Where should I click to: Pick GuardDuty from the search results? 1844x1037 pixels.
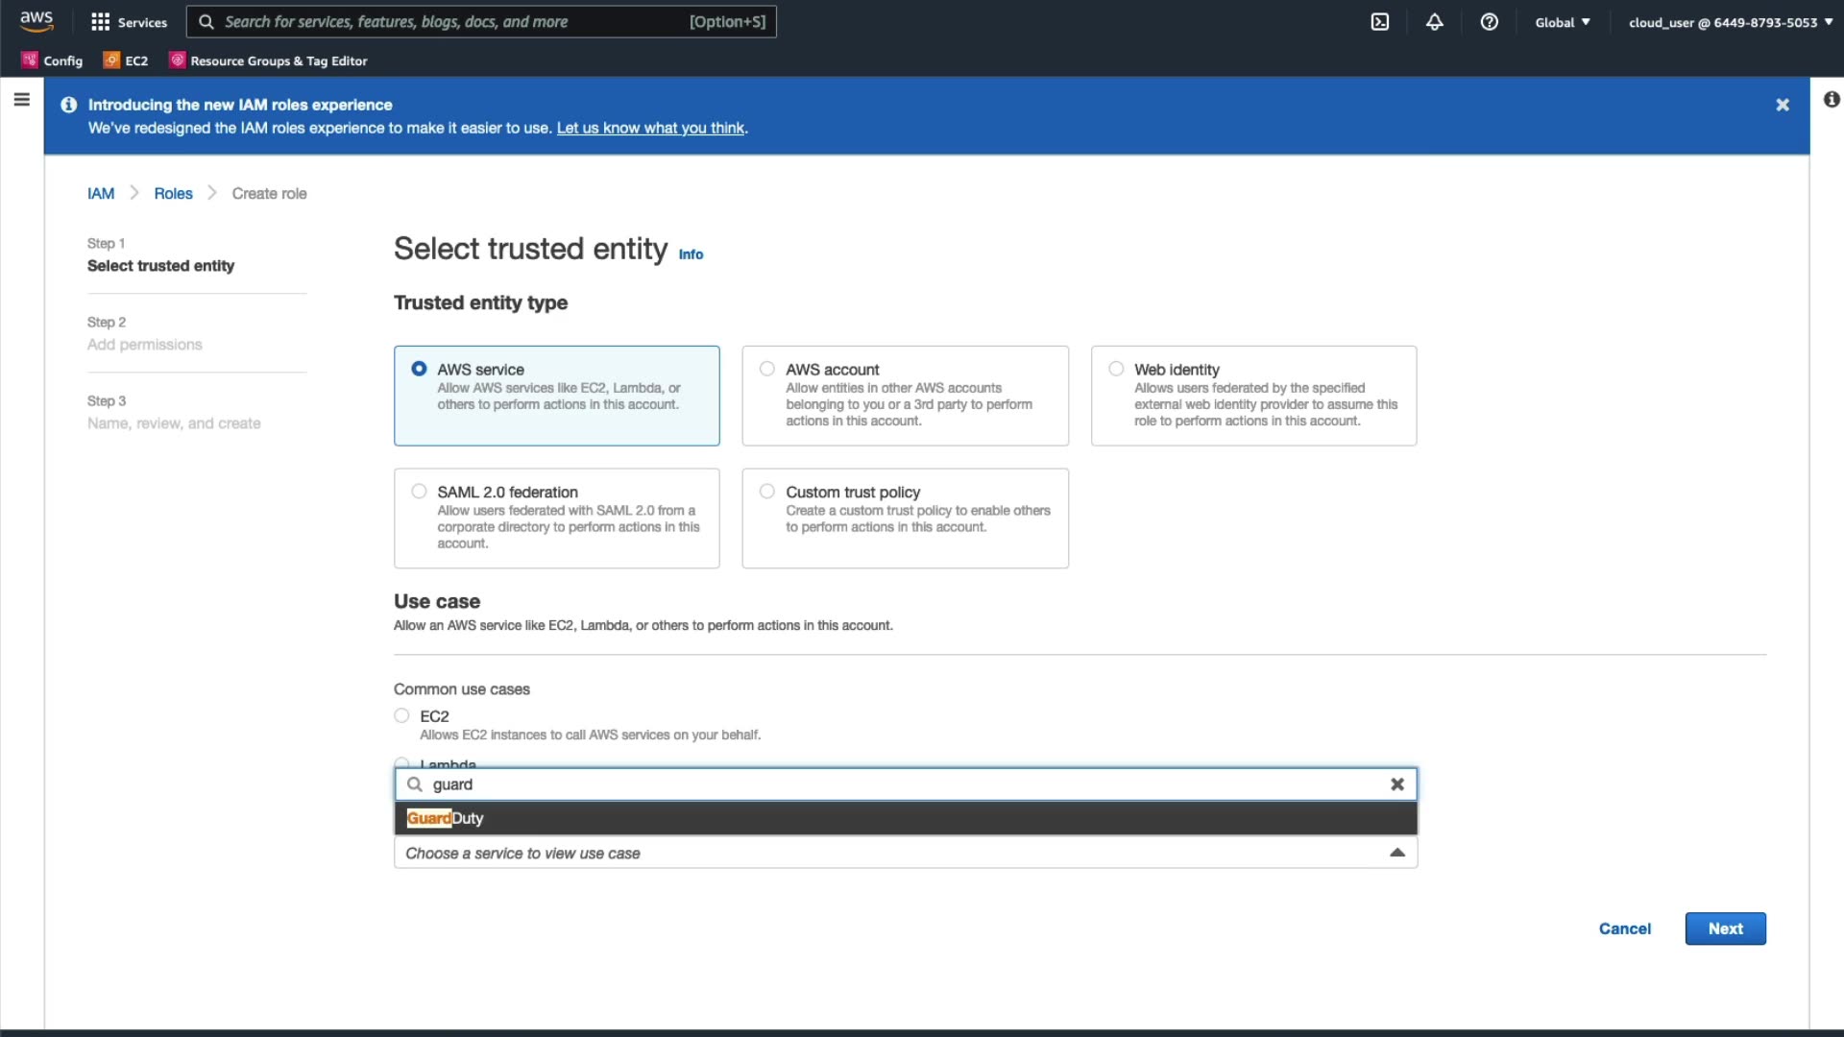point(446,818)
